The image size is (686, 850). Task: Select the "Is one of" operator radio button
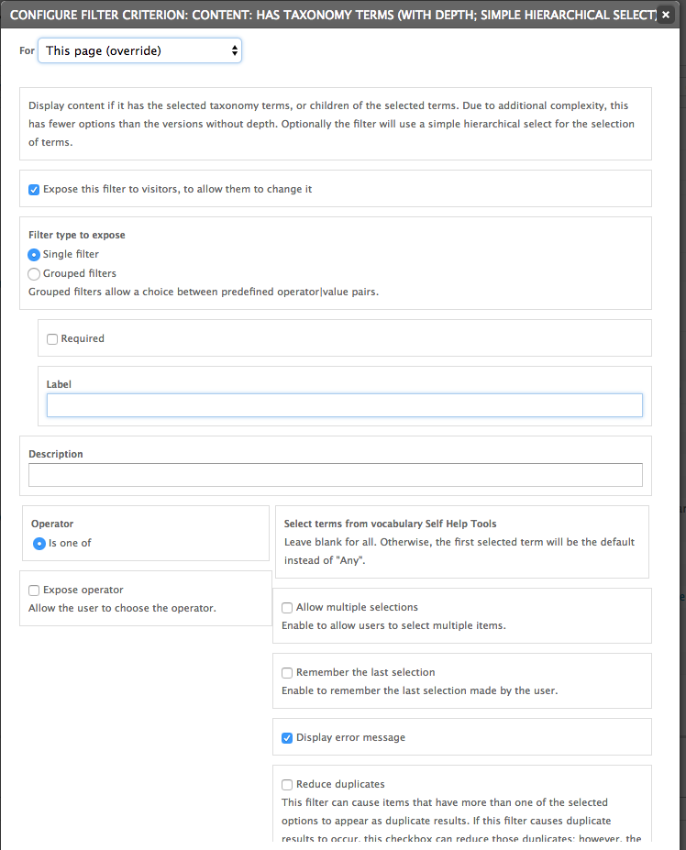(39, 543)
